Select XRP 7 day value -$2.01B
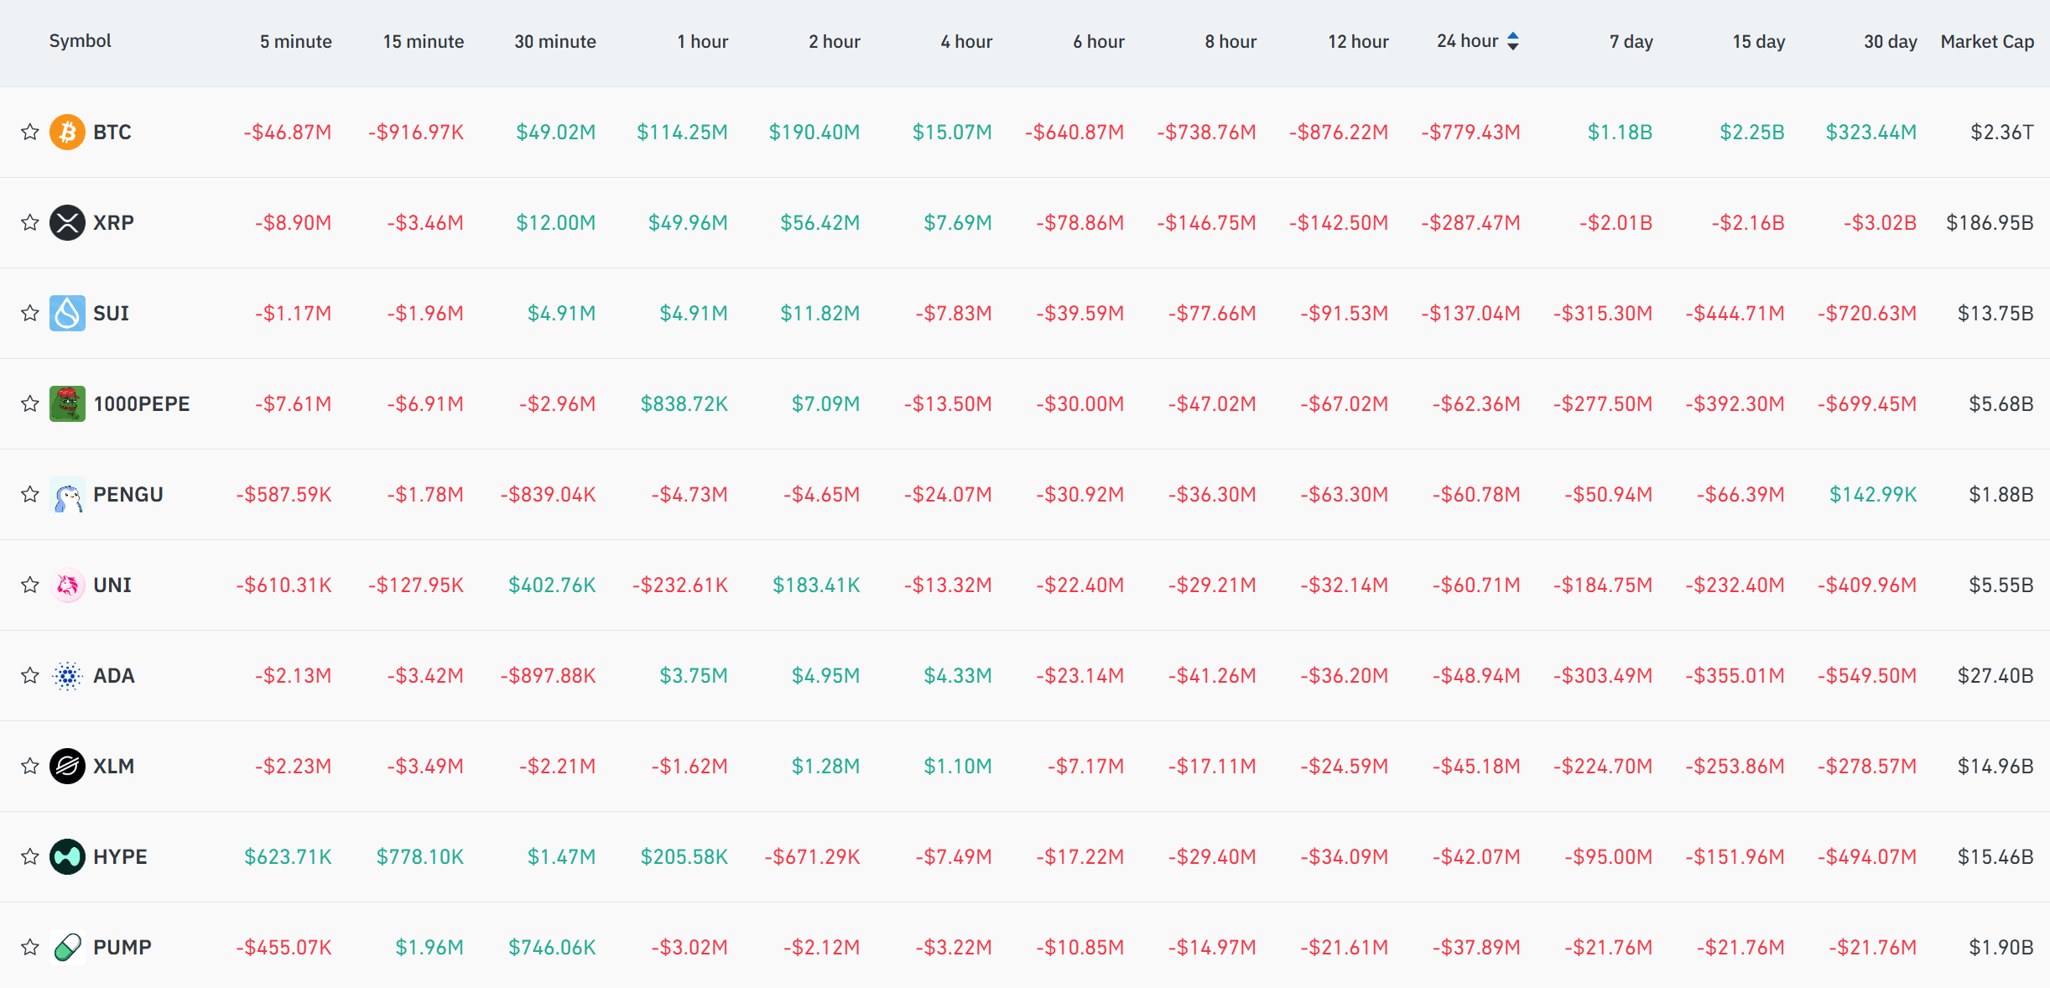Image resolution: width=2050 pixels, height=988 pixels. (x=1616, y=222)
